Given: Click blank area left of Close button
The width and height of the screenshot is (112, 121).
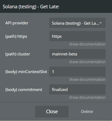Looking at the screenshot, I should click(x=17, y=112).
